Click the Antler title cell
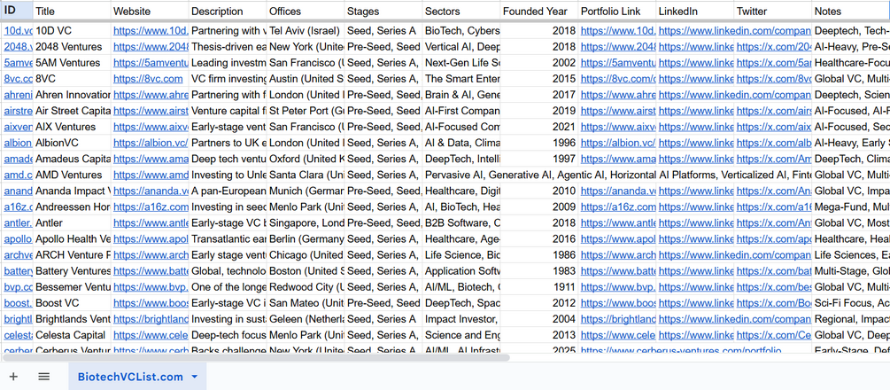This screenshot has width=890, height=390. 72,222
